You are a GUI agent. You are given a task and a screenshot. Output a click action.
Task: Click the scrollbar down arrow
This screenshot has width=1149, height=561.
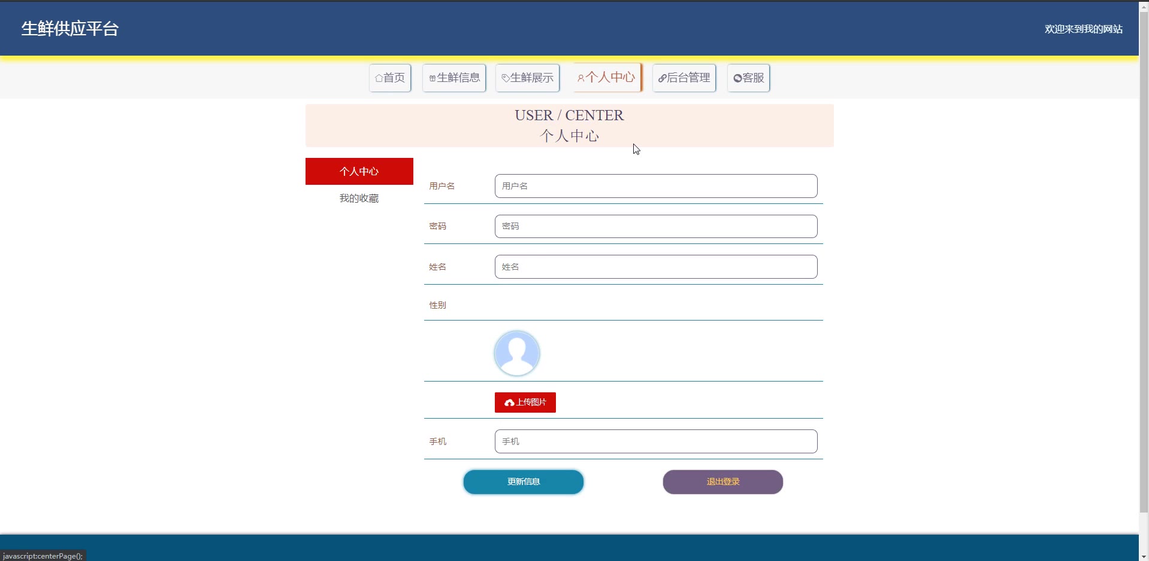point(1144,556)
